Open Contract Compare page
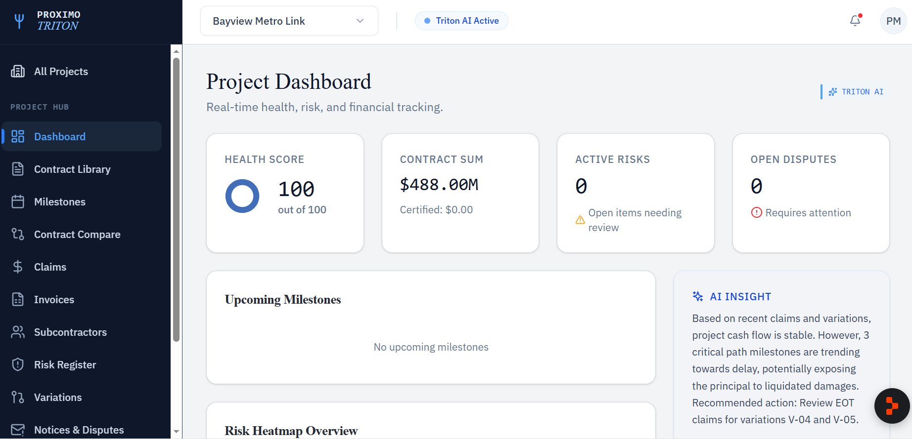Viewport: 912px width, 439px height. click(x=82, y=235)
